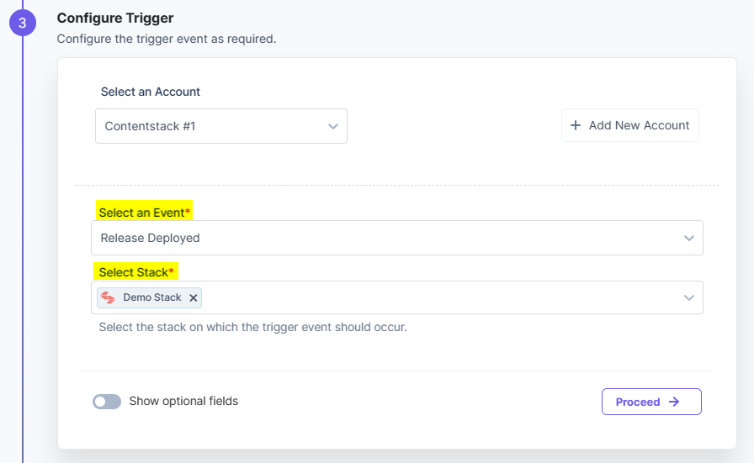Click the step 3 number badge

23,23
